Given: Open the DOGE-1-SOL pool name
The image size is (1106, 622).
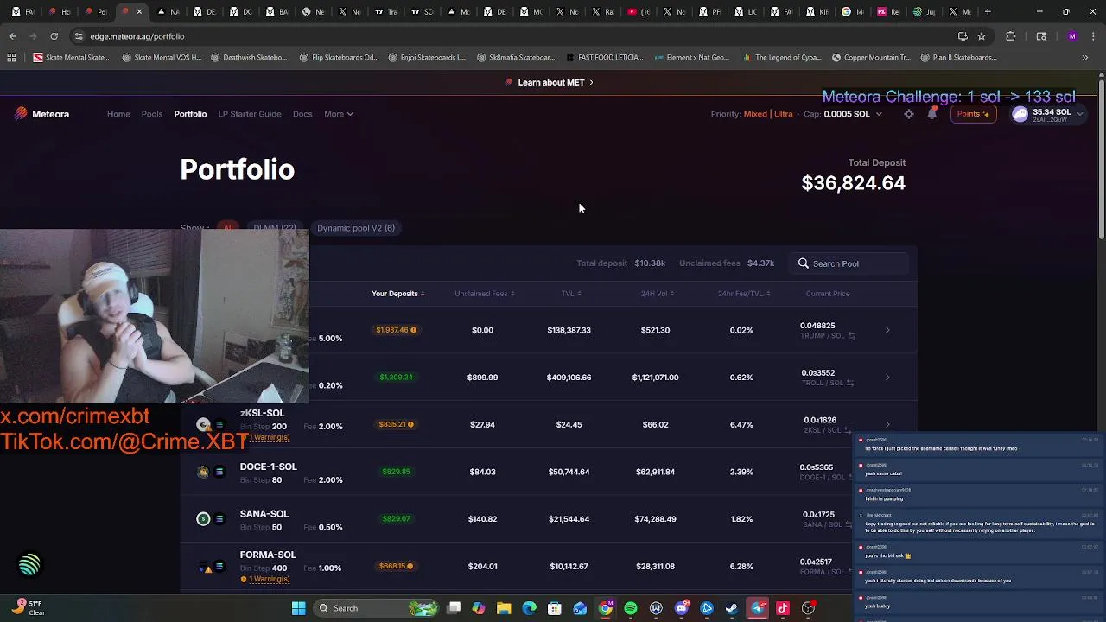Looking at the screenshot, I should tap(268, 466).
